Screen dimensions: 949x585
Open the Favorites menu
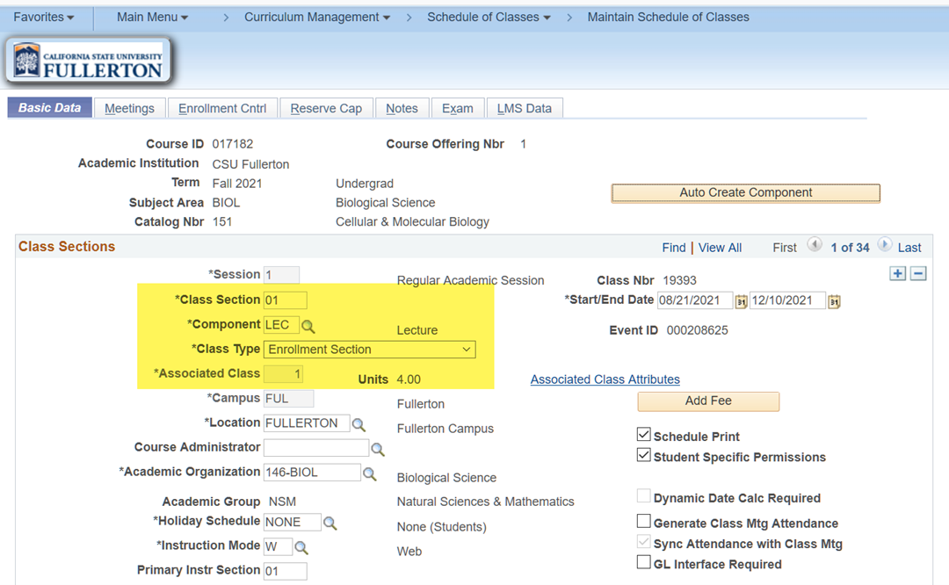coord(44,17)
